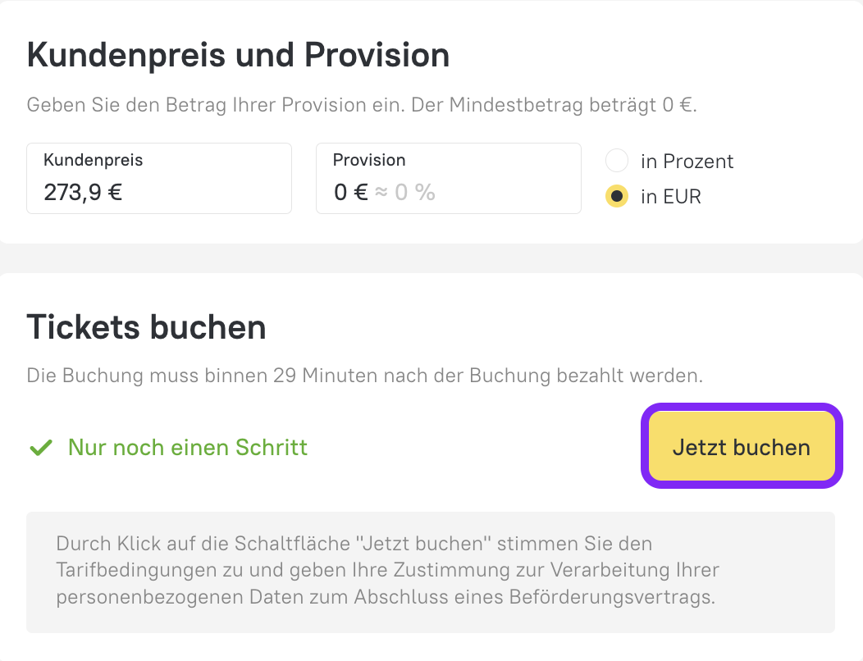
Task: Select the in Prozent radio button
Action: [x=617, y=161]
